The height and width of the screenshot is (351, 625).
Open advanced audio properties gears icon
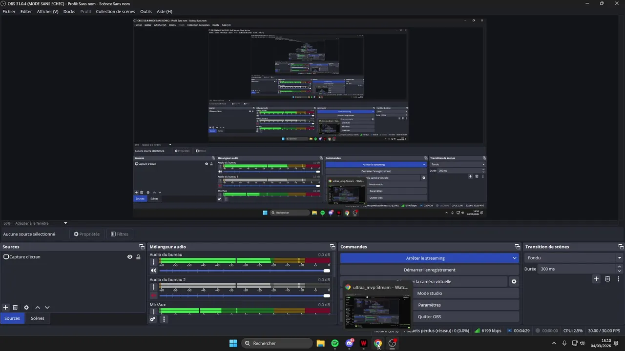point(153,319)
